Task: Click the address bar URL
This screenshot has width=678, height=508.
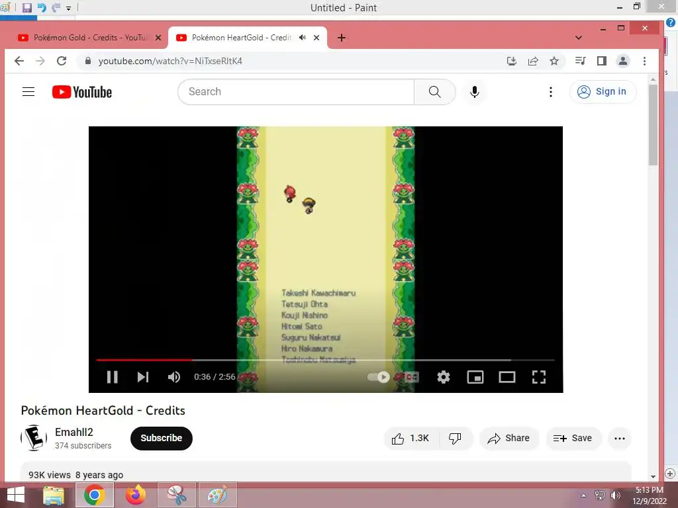Action: pyautogui.click(x=170, y=62)
